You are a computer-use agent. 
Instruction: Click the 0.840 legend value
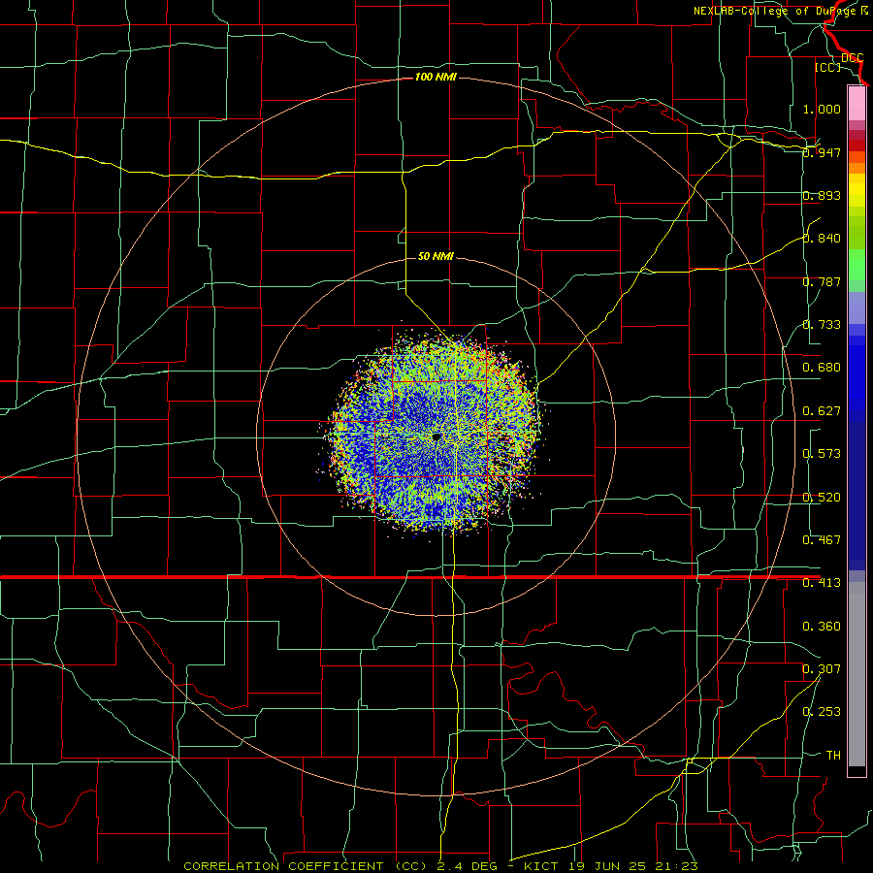click(822, 239)
